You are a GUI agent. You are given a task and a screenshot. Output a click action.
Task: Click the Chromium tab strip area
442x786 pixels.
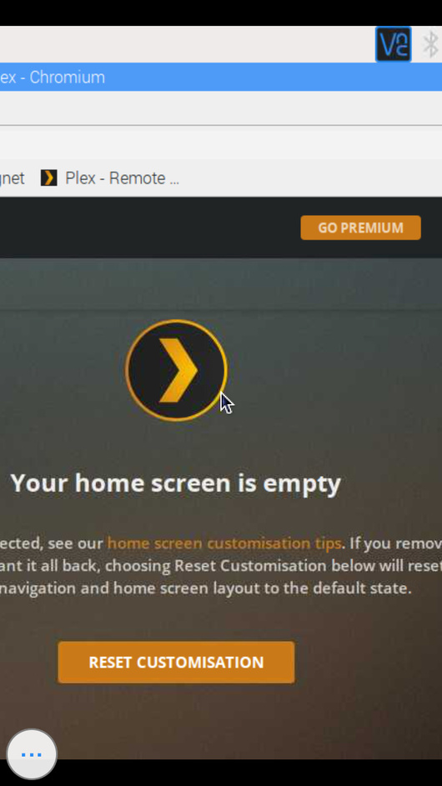pos(221,108)
